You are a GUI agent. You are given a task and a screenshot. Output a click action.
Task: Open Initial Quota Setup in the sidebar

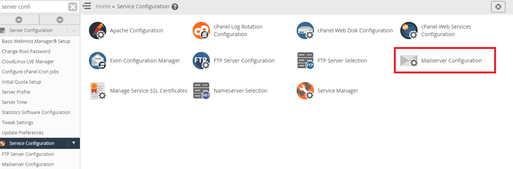coord(21,82)
